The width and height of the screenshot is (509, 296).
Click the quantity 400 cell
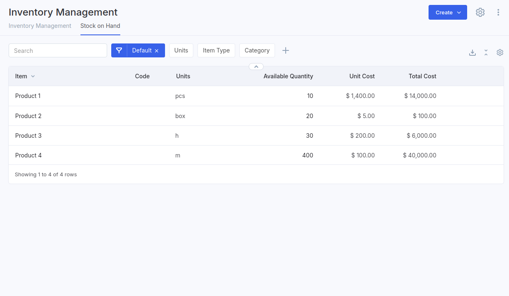pos(307,155)
